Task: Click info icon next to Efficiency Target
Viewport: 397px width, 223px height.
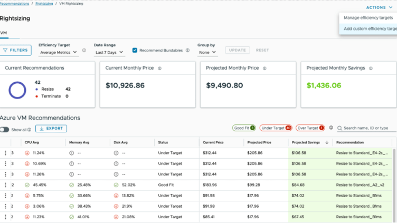Action: 84,50
